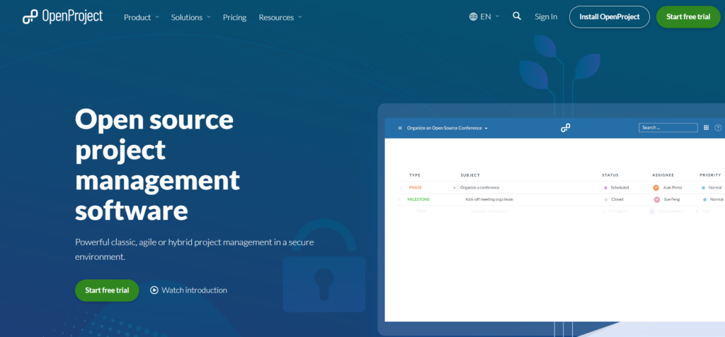Click the help question mark icon
Screen dimensions: 725x337
(x=718, y=128)
